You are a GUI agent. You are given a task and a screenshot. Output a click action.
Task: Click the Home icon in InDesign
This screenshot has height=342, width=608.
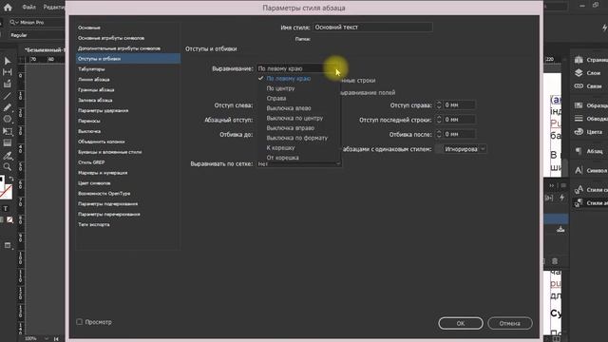coord(8,7)
